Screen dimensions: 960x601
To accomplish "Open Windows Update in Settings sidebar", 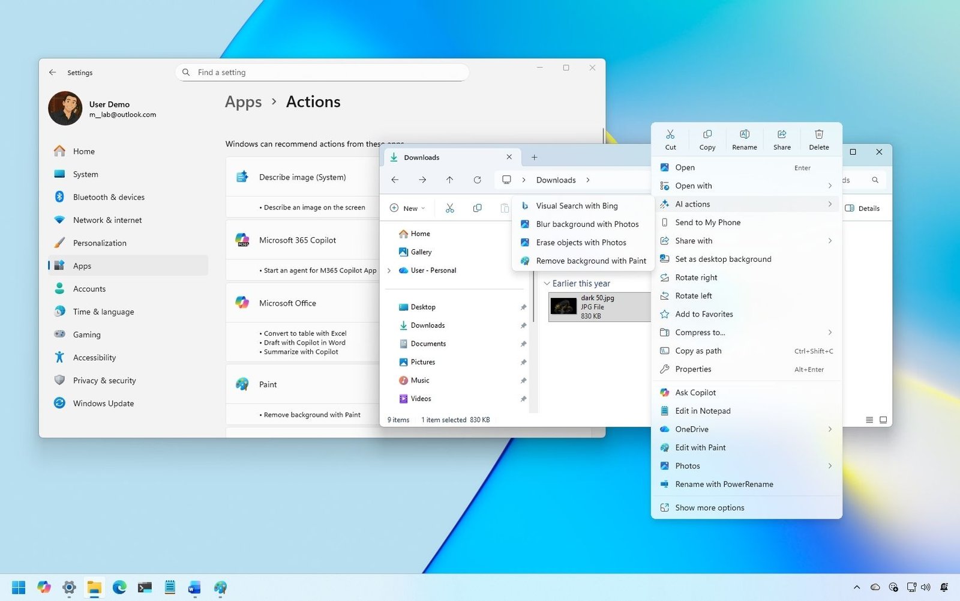I will point(103,403).
